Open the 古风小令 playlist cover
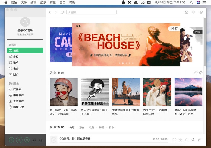Image resolution: width=211 pixels, height=148 pixels. [x=157, y=92]
